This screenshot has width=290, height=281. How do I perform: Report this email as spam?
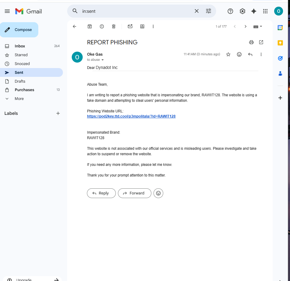[x=102, y=26]
